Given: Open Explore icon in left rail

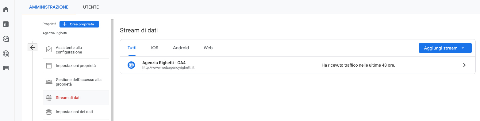Looking at the screenshot, I should click(x=6, y=39).
